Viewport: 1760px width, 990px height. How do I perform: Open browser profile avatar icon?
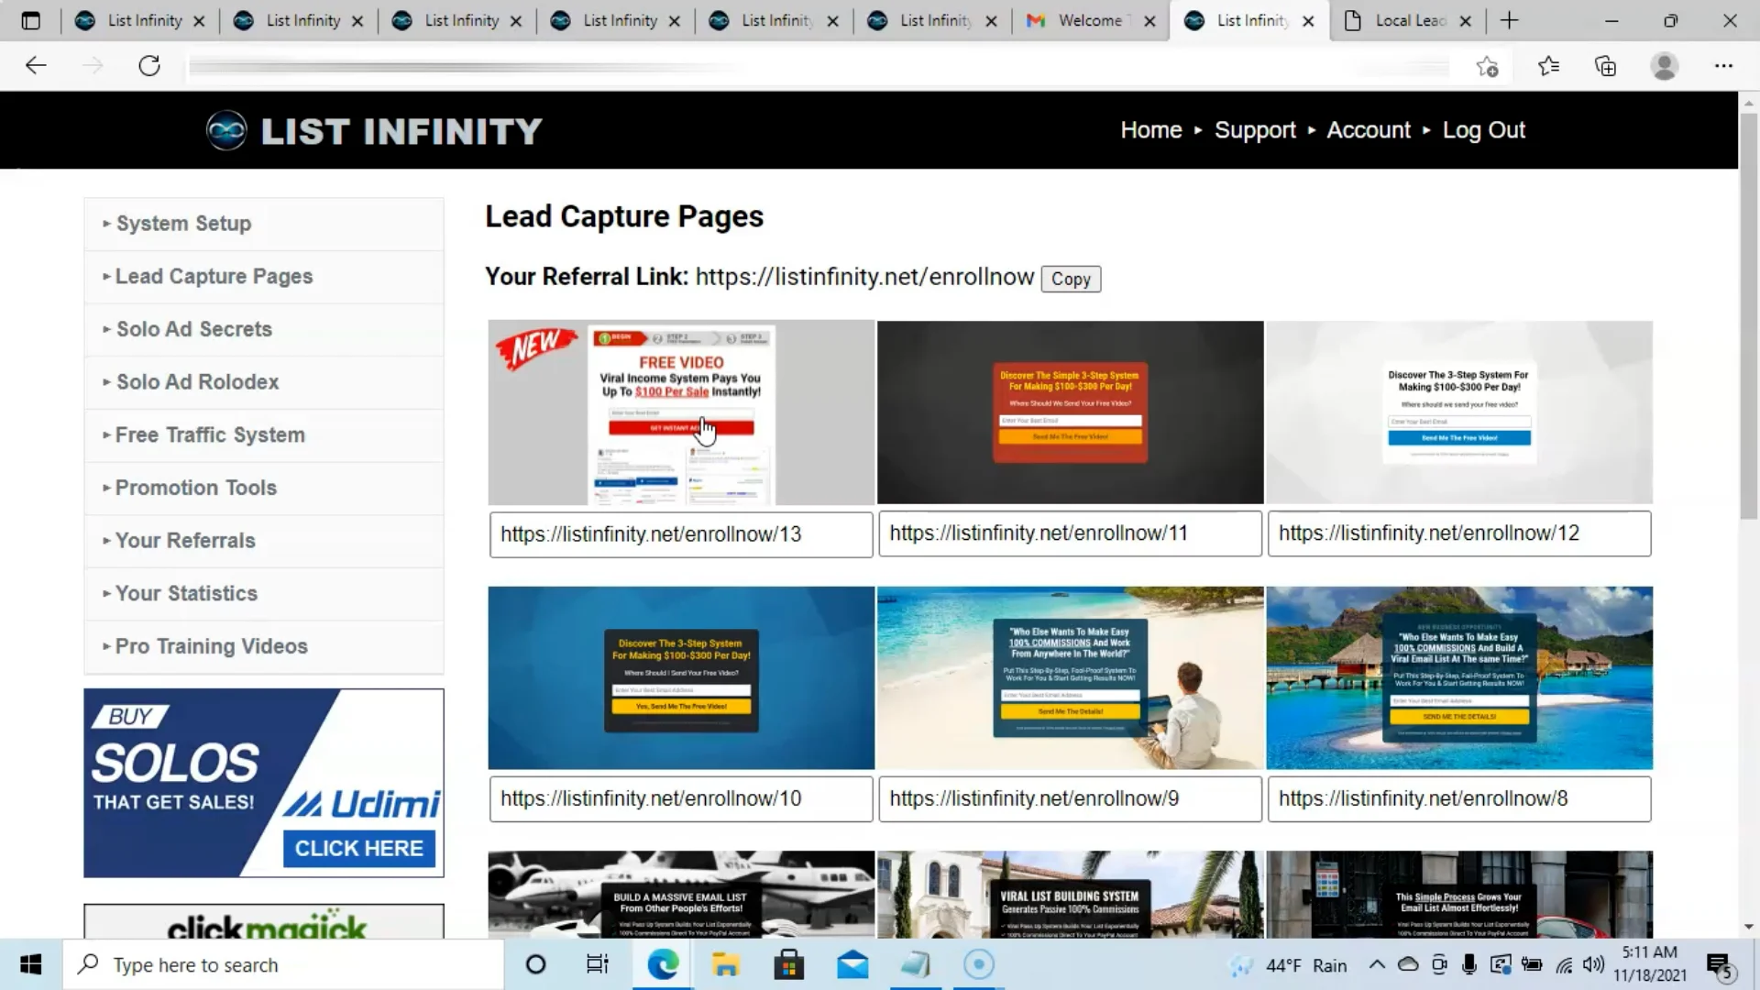tap(1664, 66)
